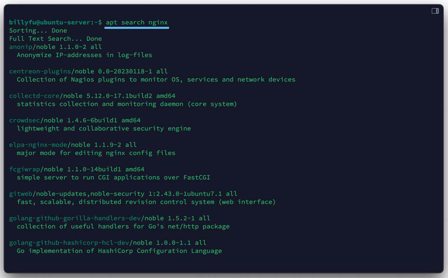The width and height of the screenshot is (448, 278).
Task: Click the golang-github-hashicorp-hcl-dev package name
Action: [x=69, y=243]
